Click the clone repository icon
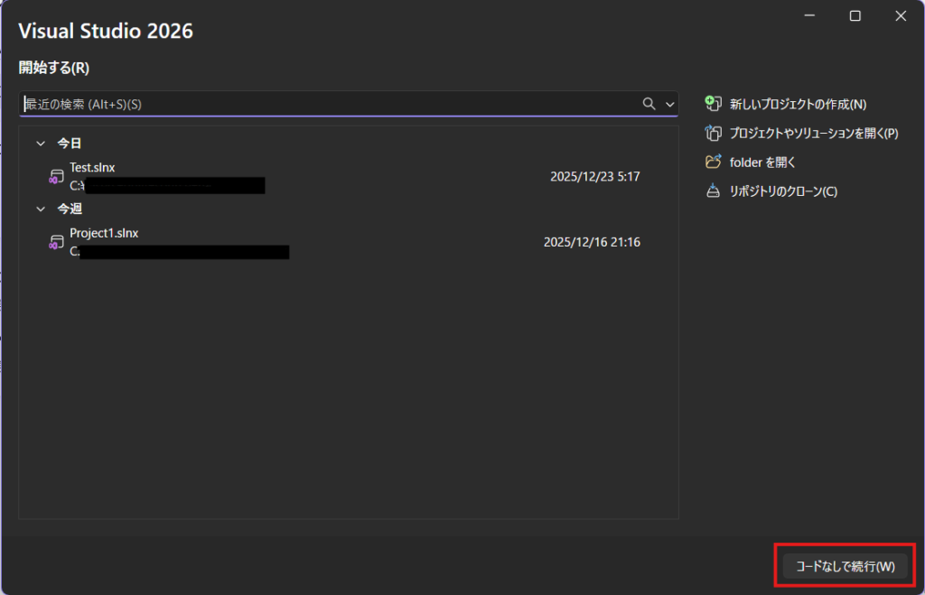This screenshot has width=925, height=595. pyautogui.click(x=713, y=191)
